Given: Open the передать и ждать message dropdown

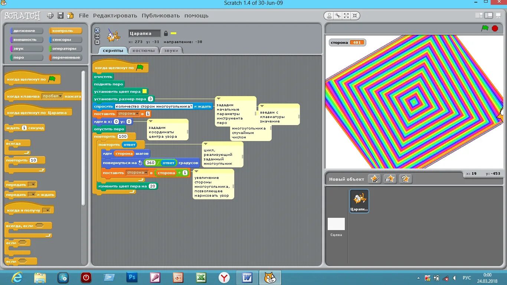Looking at the screenshot, I should [x=32, y=194].
